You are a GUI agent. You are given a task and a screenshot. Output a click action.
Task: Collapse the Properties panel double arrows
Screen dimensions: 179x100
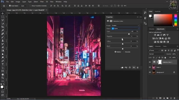[x=138, y=17]
